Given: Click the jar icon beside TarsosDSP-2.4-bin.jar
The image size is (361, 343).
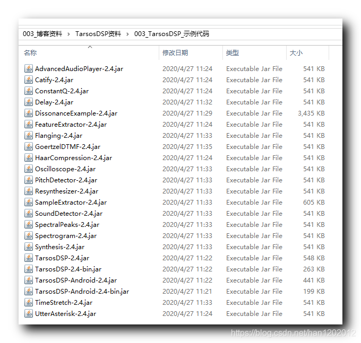Looking at the screenshot, I should [29, 269].
